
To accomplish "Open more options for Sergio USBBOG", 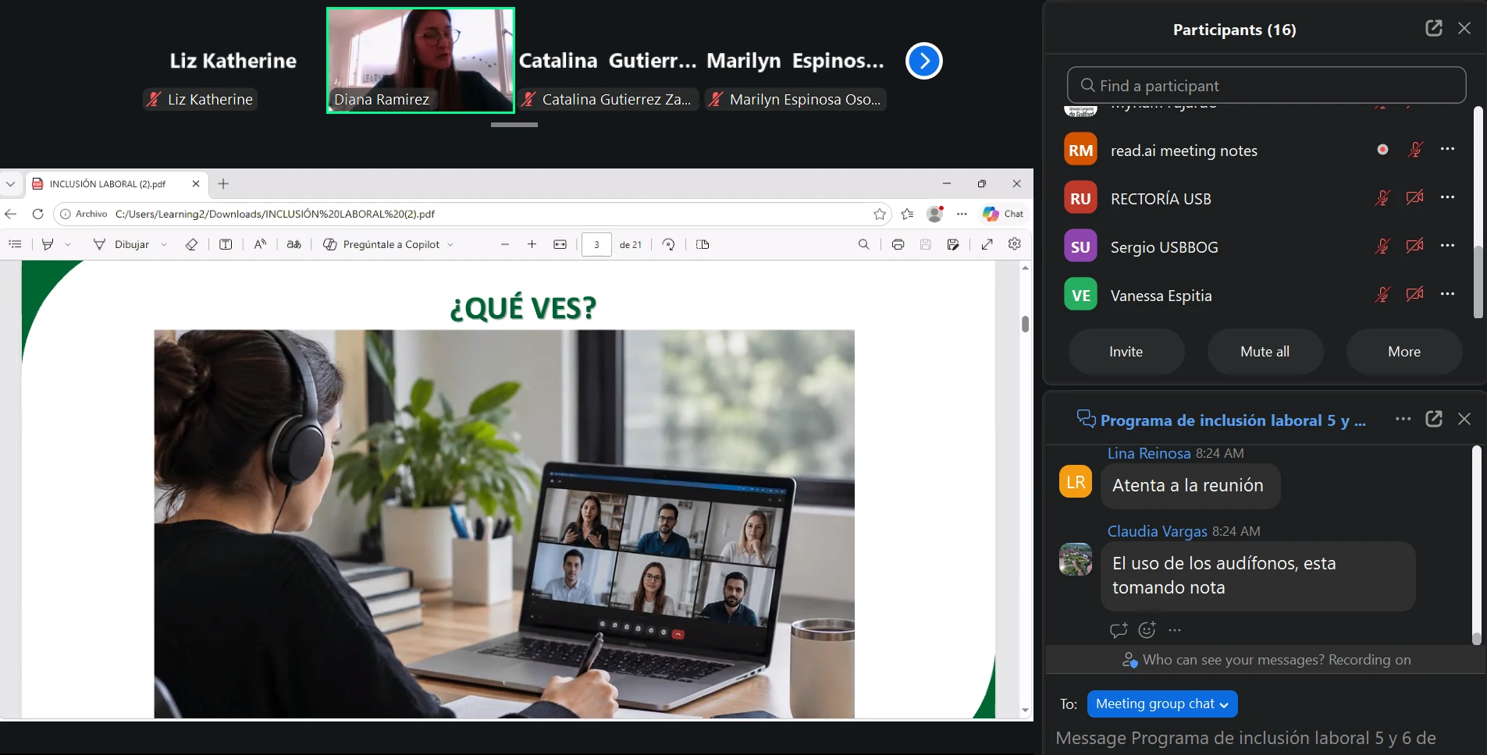I will (1447, 246).
